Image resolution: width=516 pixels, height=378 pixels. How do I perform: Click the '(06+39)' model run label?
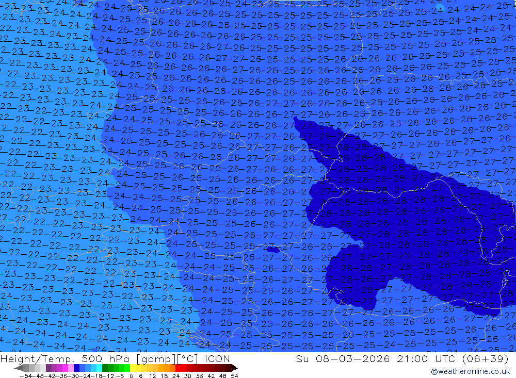tap(486, 358)
